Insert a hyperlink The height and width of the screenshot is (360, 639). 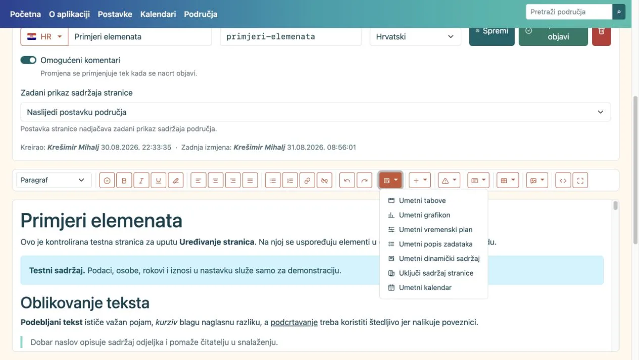(307, 181)
